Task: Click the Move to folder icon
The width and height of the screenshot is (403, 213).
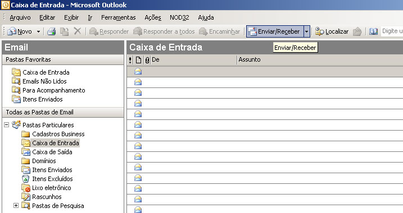Action: pos(64,31)
